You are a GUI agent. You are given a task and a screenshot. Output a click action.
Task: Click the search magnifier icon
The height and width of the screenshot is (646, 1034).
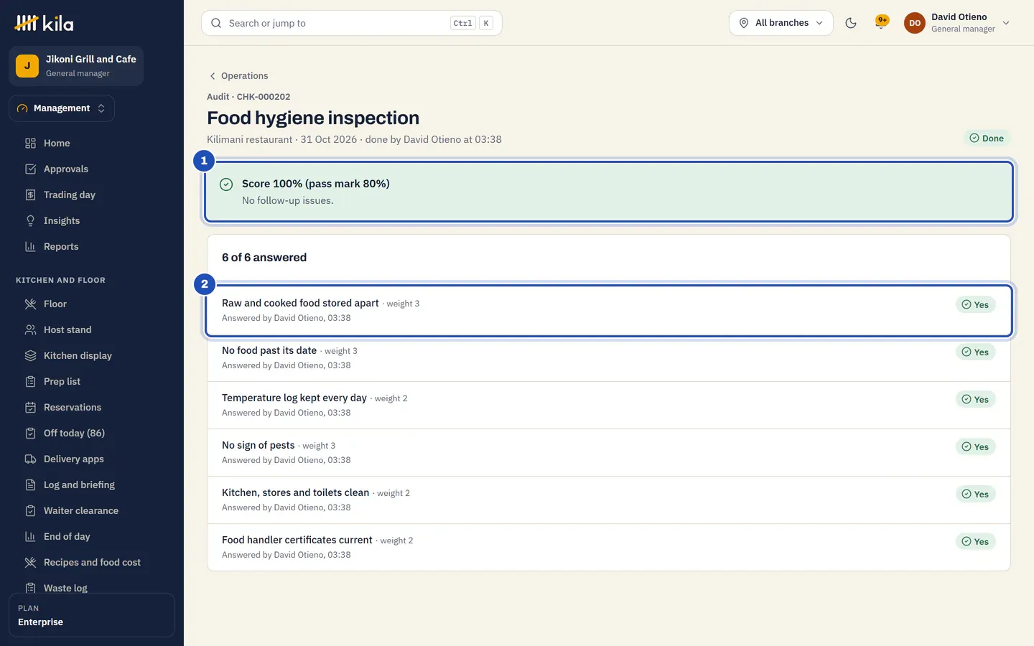point(216,23)
